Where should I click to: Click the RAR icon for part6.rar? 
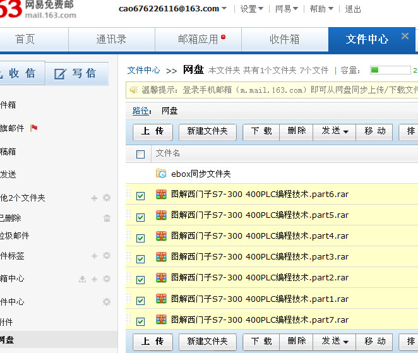click(161, 194)
